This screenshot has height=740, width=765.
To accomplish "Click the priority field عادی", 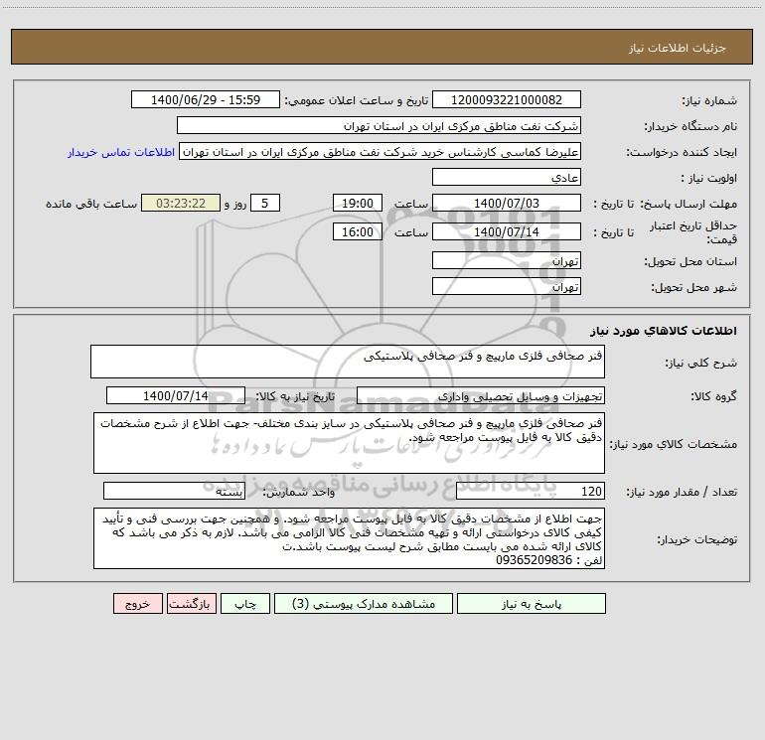I will 507,177.
